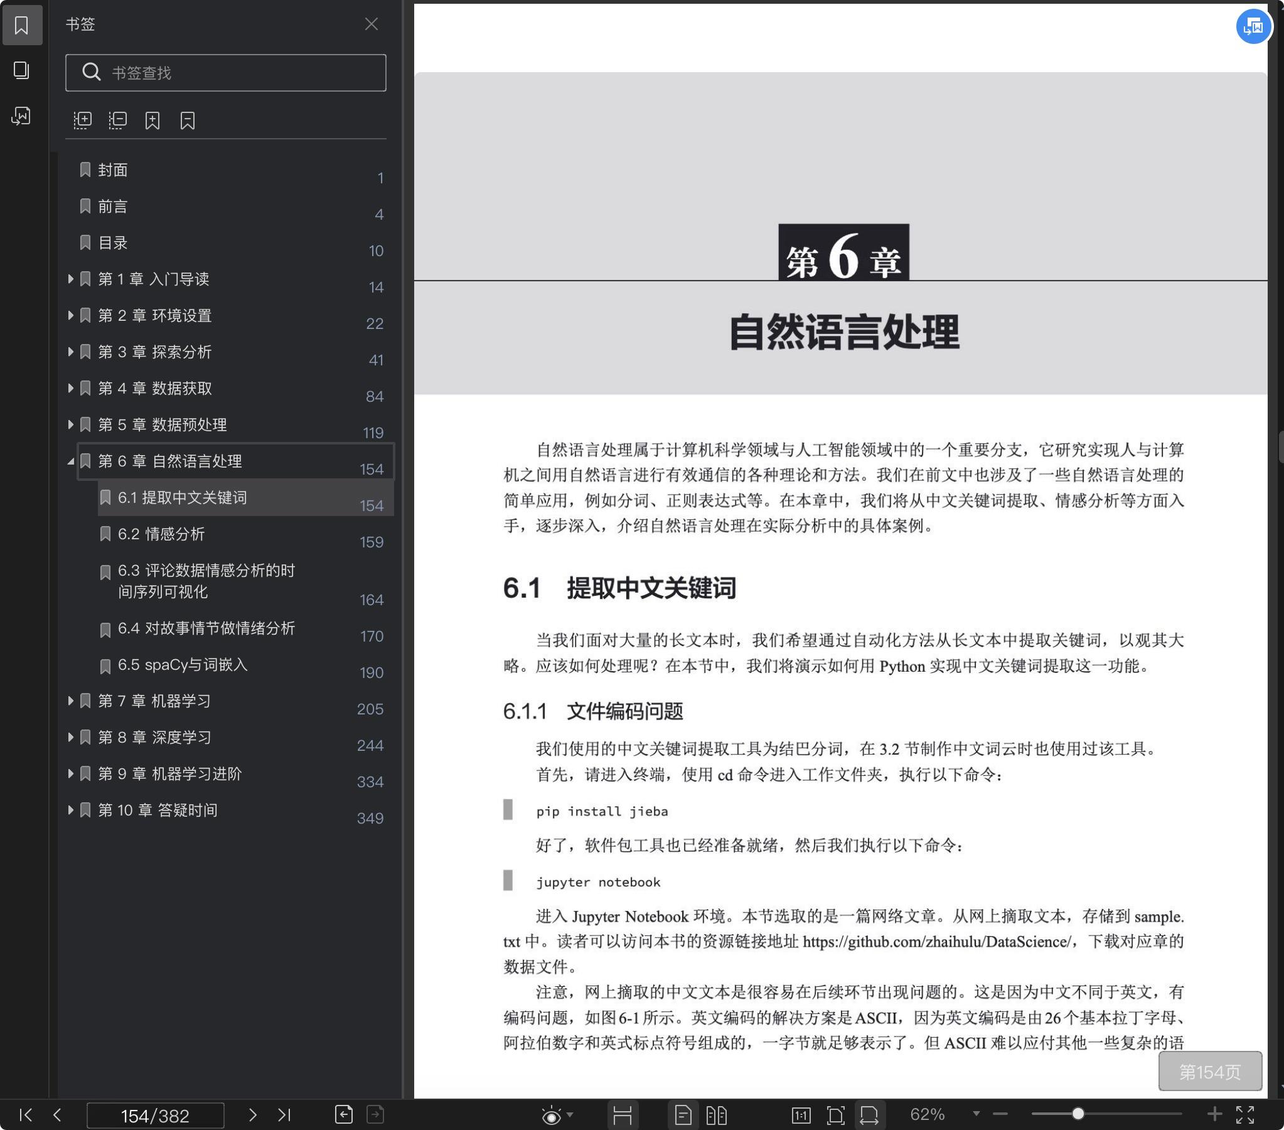Toggle eye protection reading mode
Image resolution: width=1284 pixels, height=1130 pixels.
click(551, 1115)
